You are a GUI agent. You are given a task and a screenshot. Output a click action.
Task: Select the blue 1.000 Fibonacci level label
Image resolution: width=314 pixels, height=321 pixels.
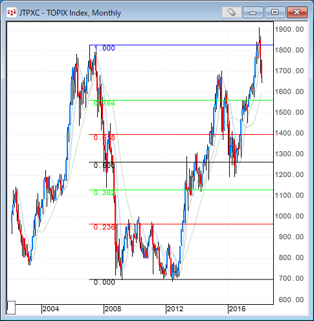(104, 48)
